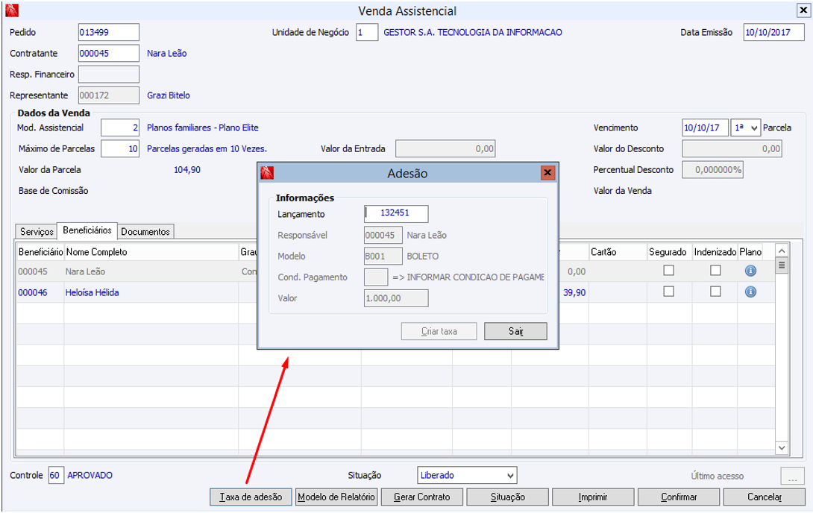
Task: Click the Unidade de Negócio field
Action: point(367,32)
